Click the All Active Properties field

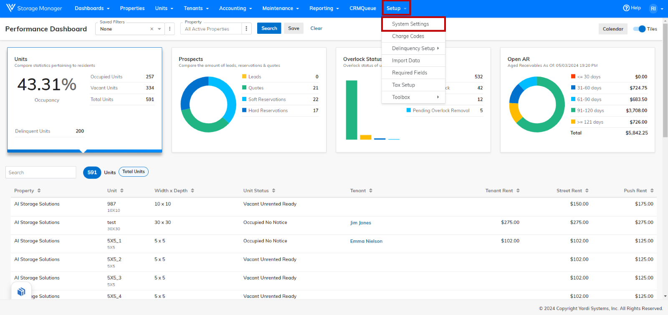pyautogui.click(x=211, y=29)
